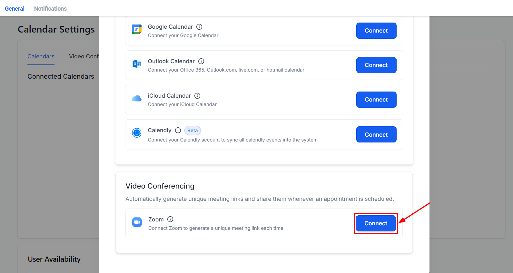The width and height of the screenshot is (513, 273).
Task: Click the Calendly Beta badge
Action: click(x=192, y=131)
